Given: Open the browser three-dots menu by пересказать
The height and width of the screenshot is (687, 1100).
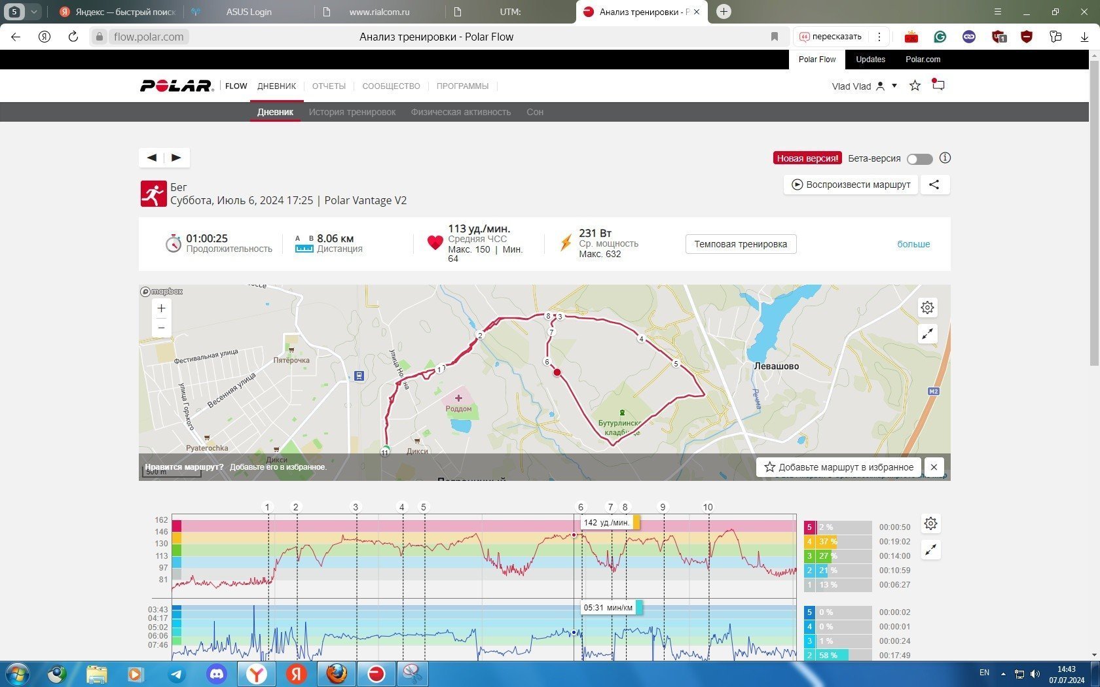Looking at the screenshot, I should click(x=879, y=37).
